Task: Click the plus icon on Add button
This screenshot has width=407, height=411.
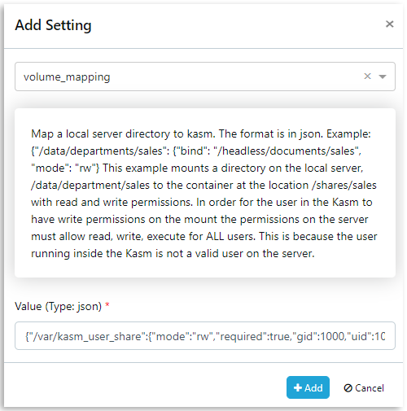Action: tap(298, 387)
